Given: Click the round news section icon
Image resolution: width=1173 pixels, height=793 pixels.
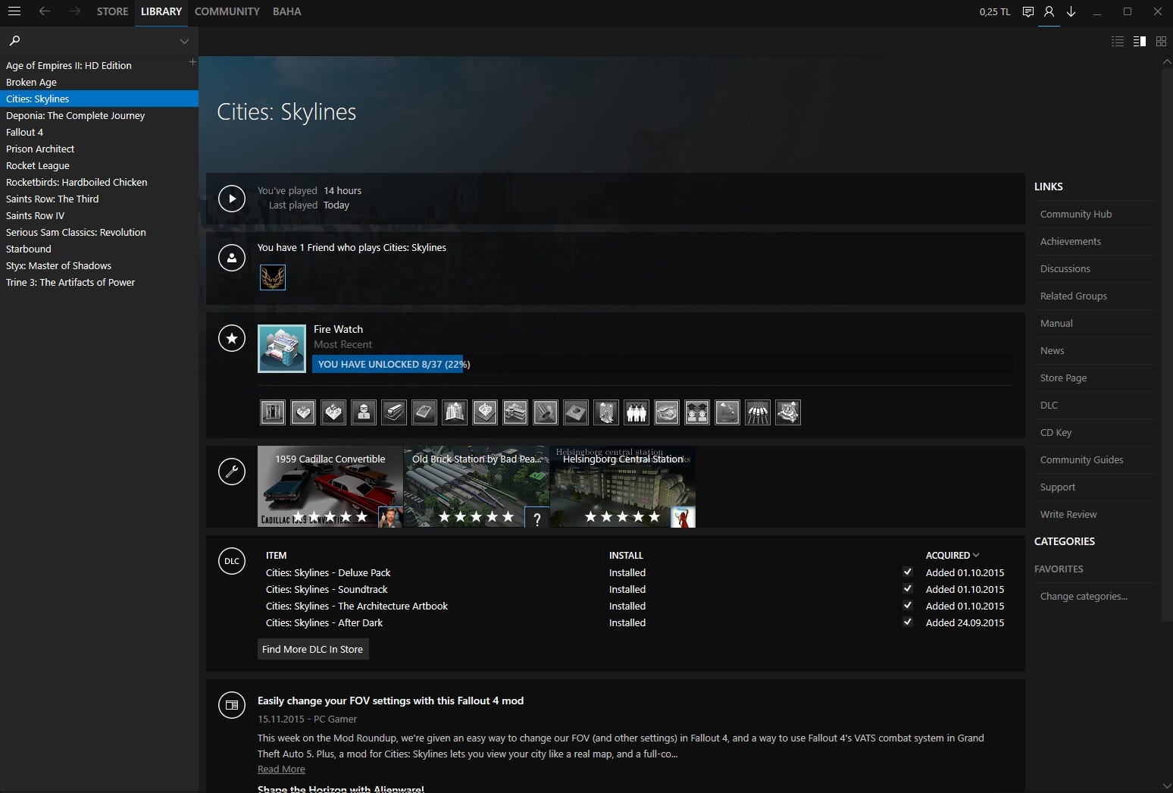Looking at the screenshot, I should coord(232,705).
